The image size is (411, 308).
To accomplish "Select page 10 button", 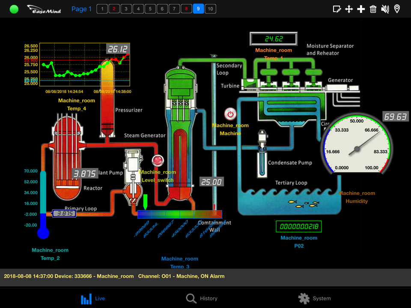I will pos(210,9).
